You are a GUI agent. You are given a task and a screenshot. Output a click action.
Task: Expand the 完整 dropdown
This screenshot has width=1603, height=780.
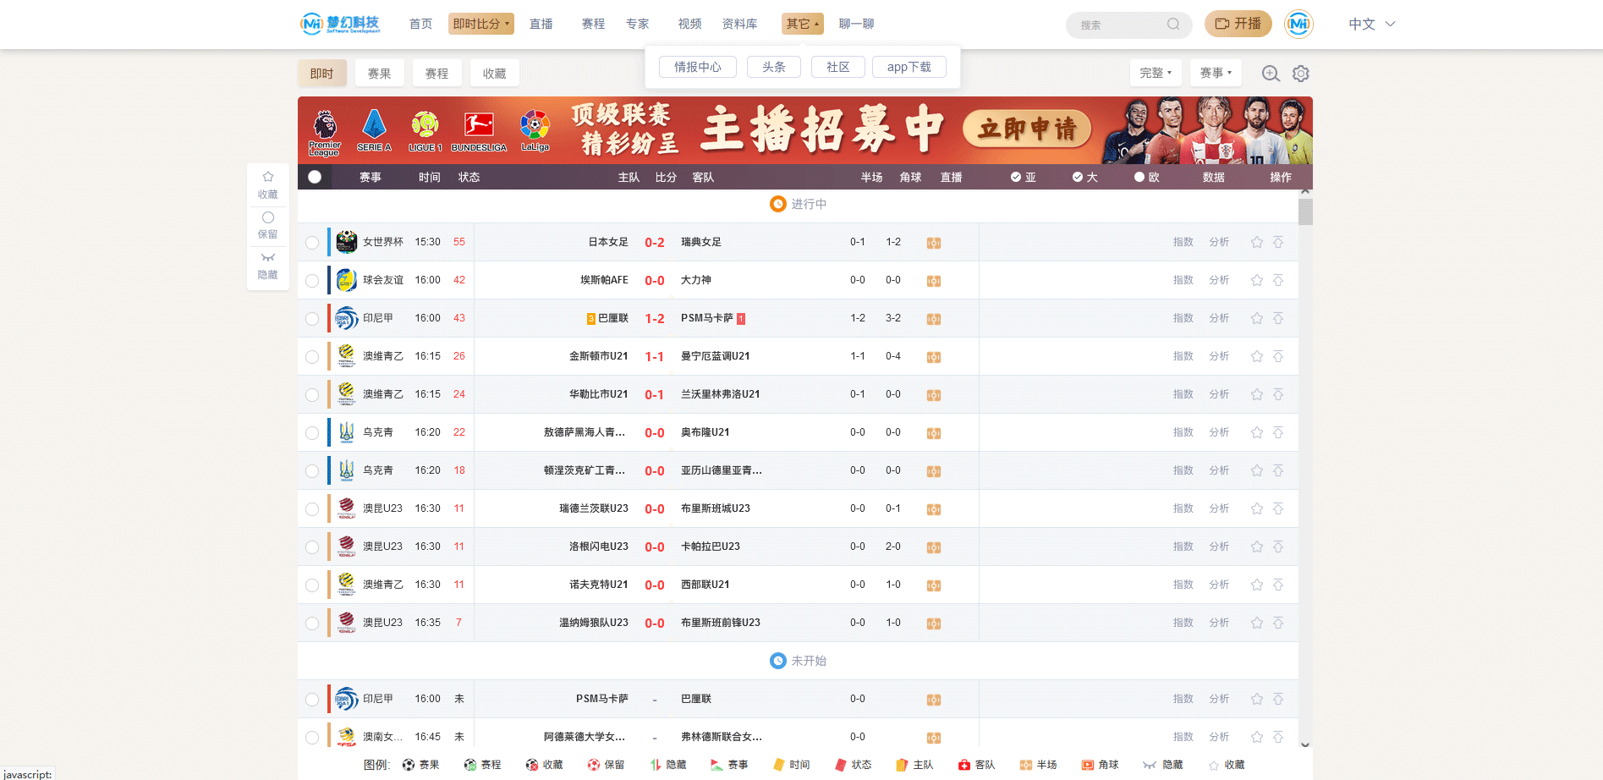[x=1155, y=73]
